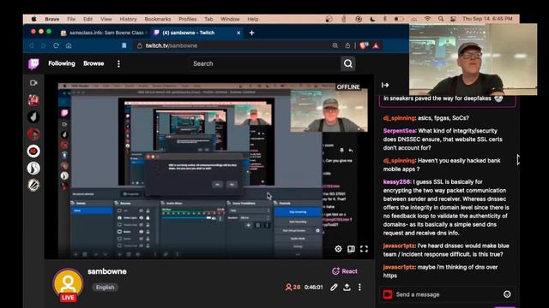Click the share icon in address bar
Image resolution: width=549 pixels, height=308 pixels.
(x=347, y=45)
